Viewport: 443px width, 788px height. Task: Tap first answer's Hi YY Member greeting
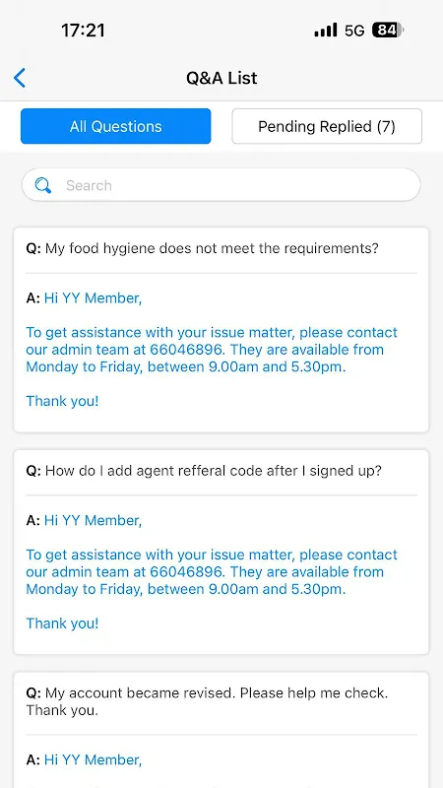pos(93,298)
